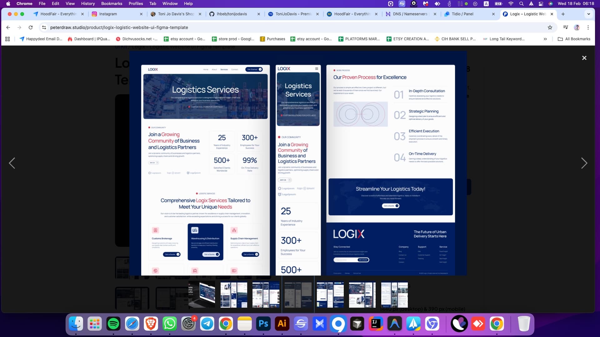
Task: Open Photoshop from the dock
Action: pyautogui.click(x=263, y=324)
